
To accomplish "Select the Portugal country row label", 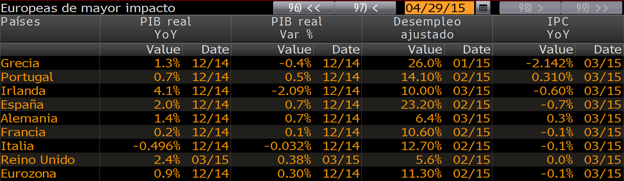I will [27, 77].
